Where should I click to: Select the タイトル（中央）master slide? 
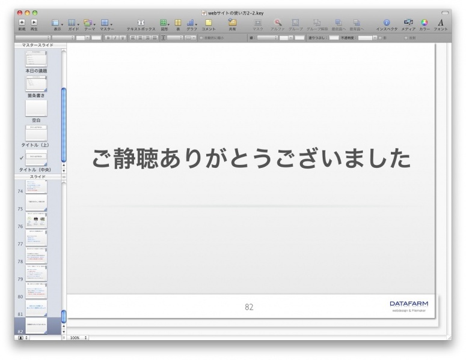pos(36,157)
